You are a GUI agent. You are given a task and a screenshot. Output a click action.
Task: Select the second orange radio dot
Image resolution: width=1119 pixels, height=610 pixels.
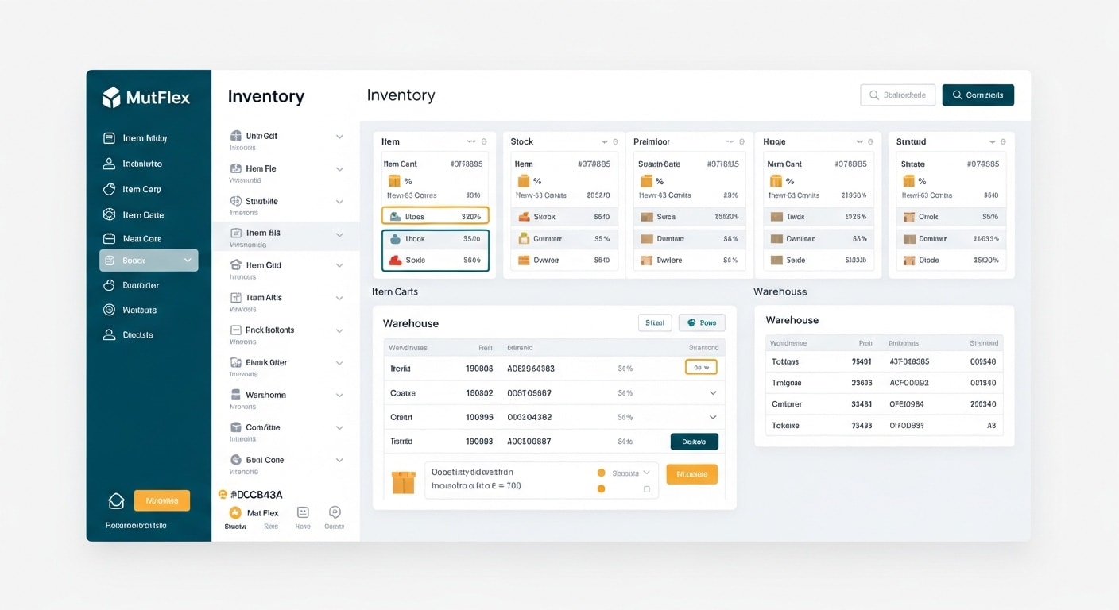point(602,488)
